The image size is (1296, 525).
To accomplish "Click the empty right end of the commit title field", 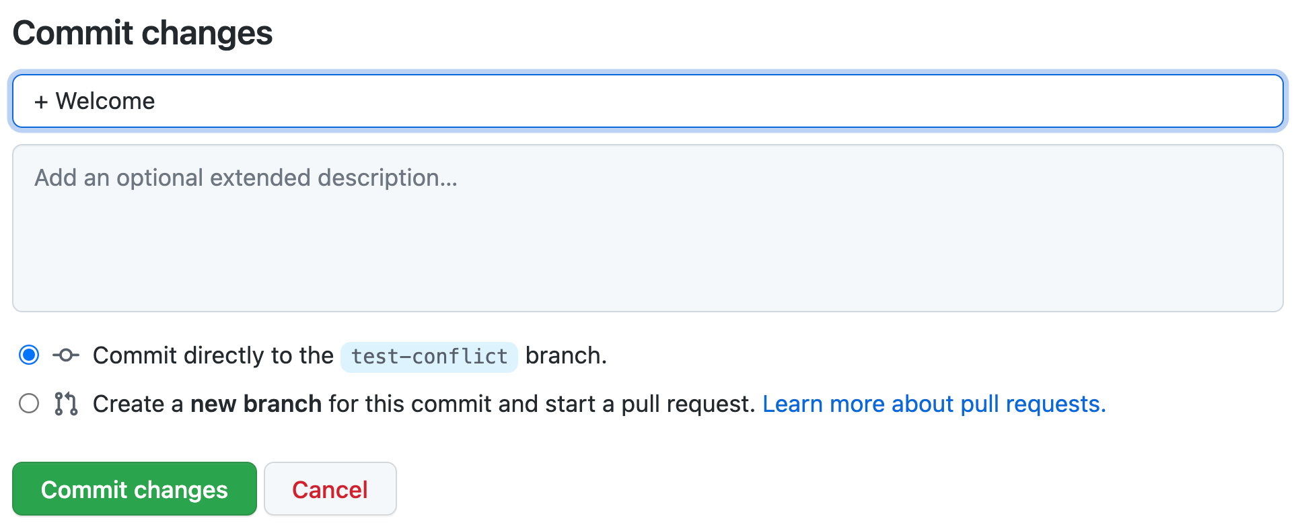I will click(1144, 101).
